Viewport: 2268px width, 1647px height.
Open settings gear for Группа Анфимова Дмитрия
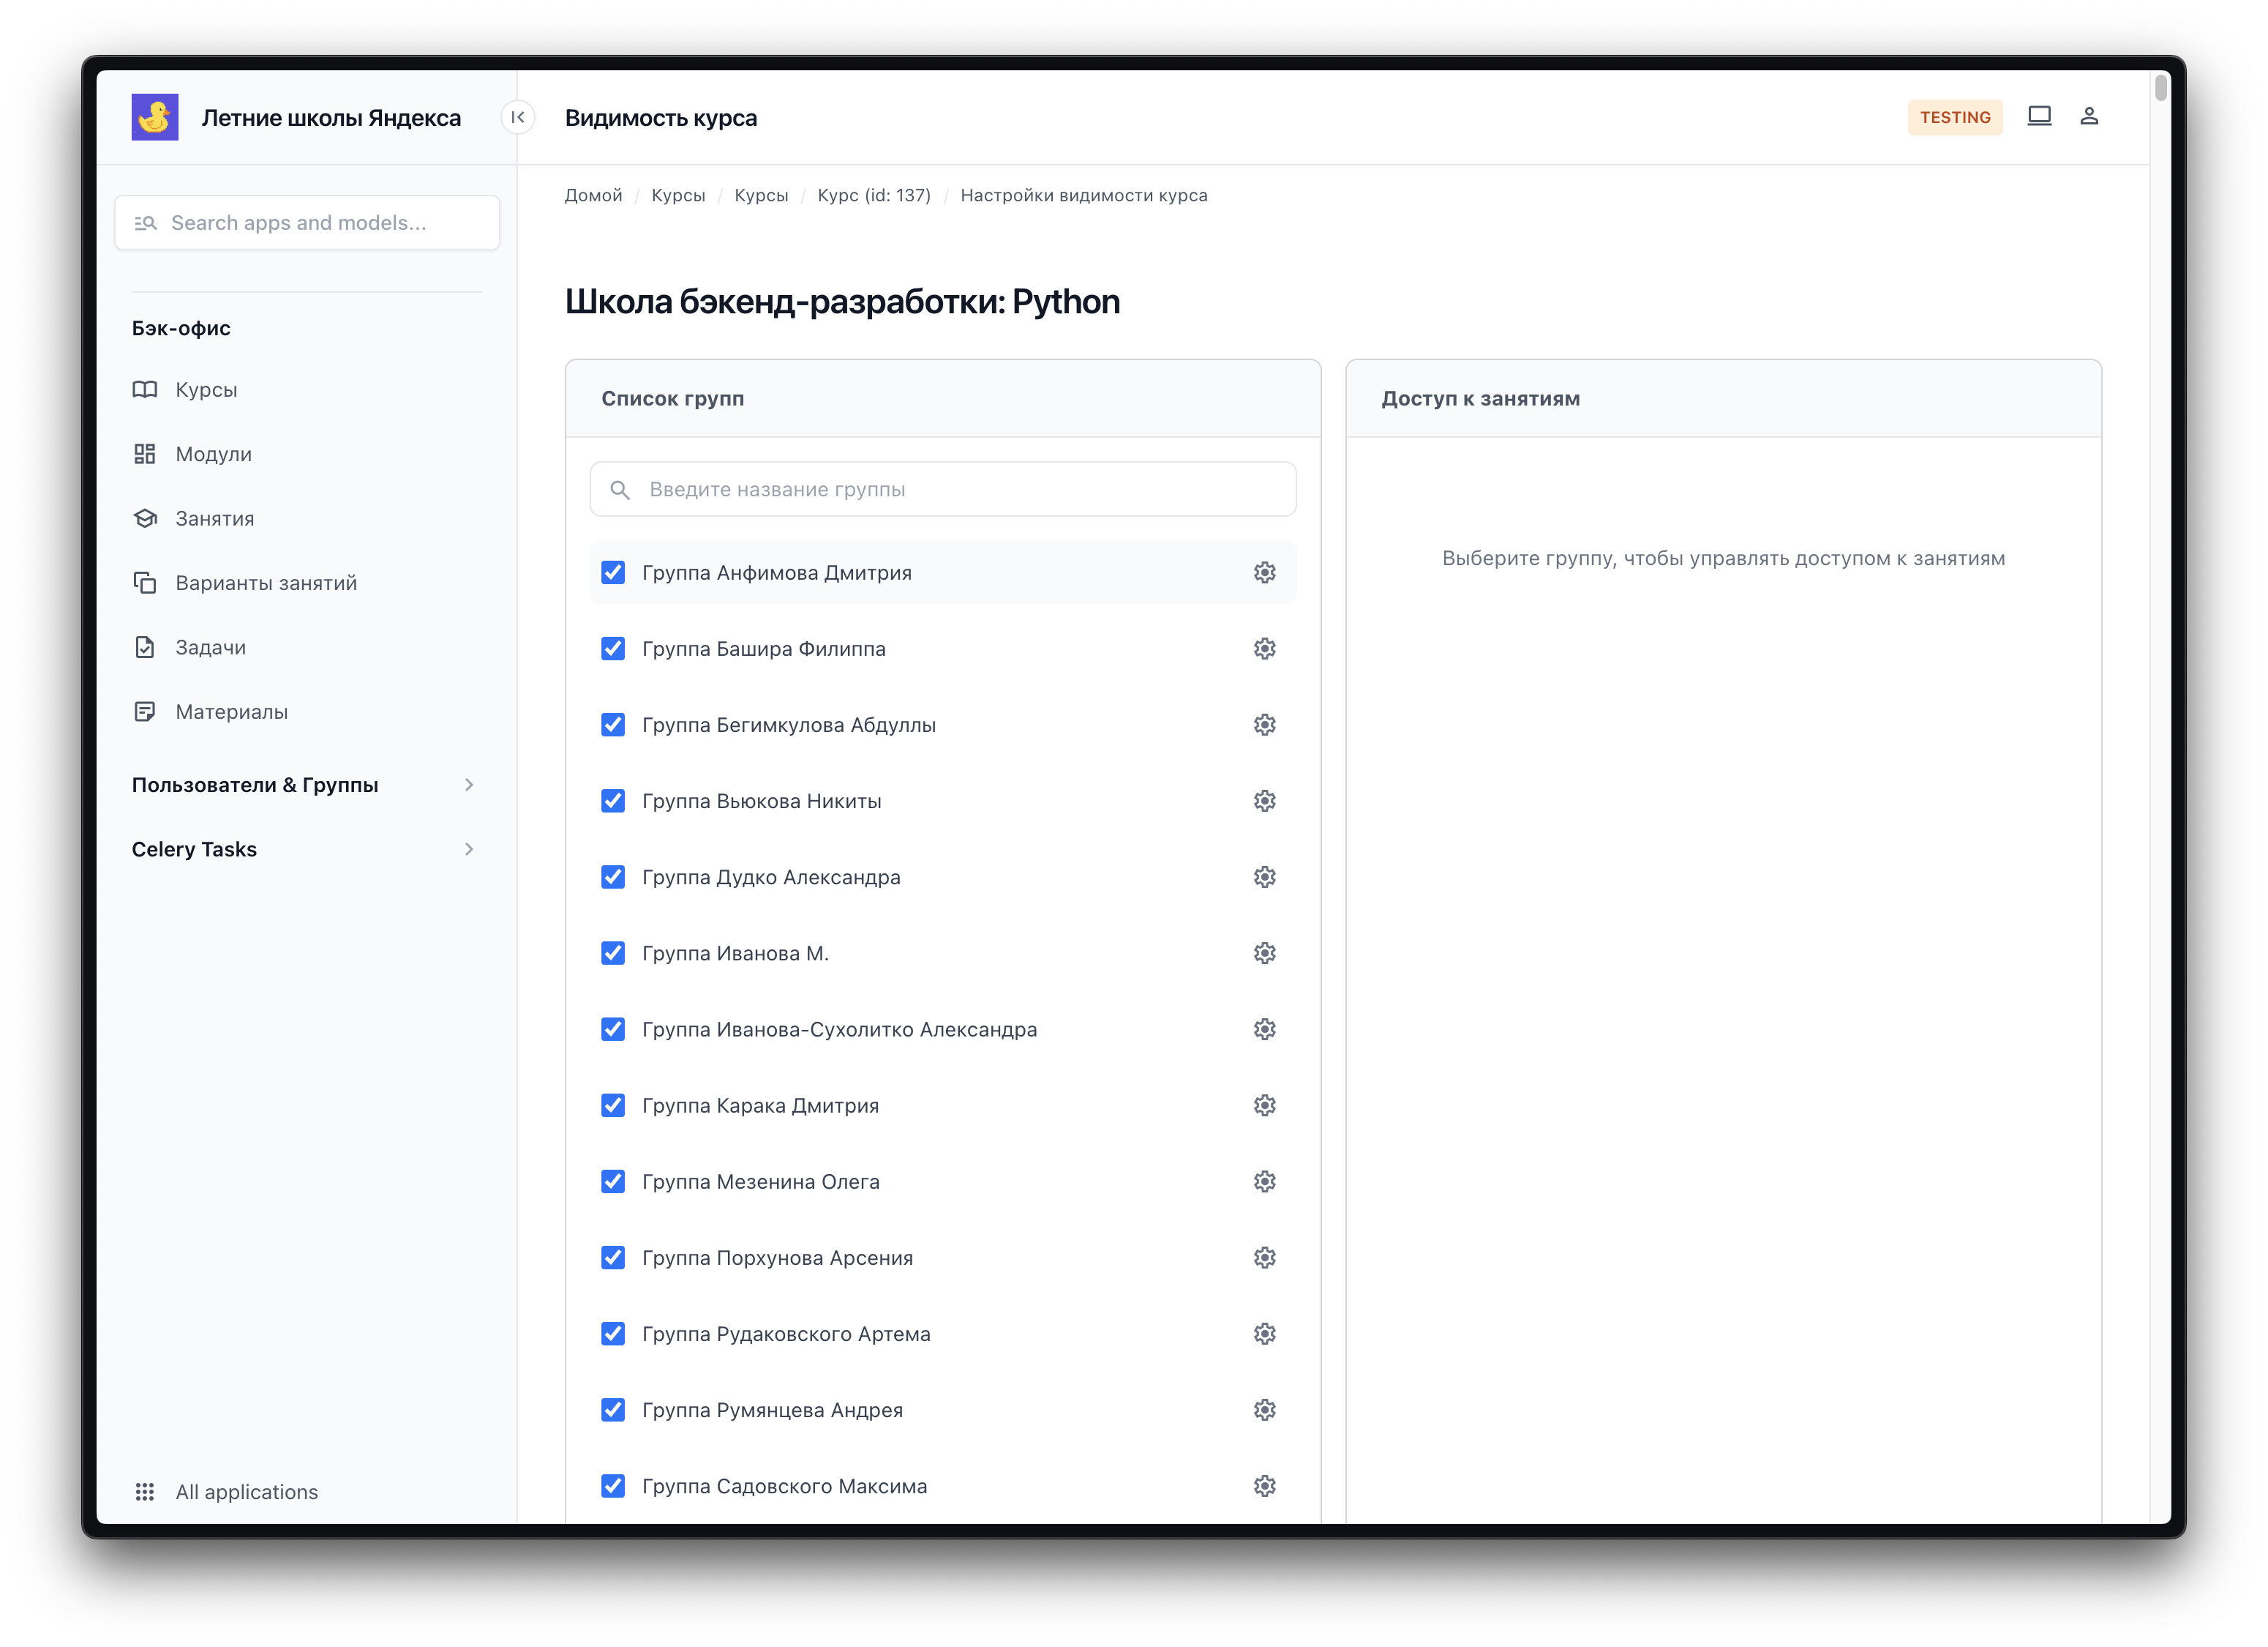click(1265, 572)
